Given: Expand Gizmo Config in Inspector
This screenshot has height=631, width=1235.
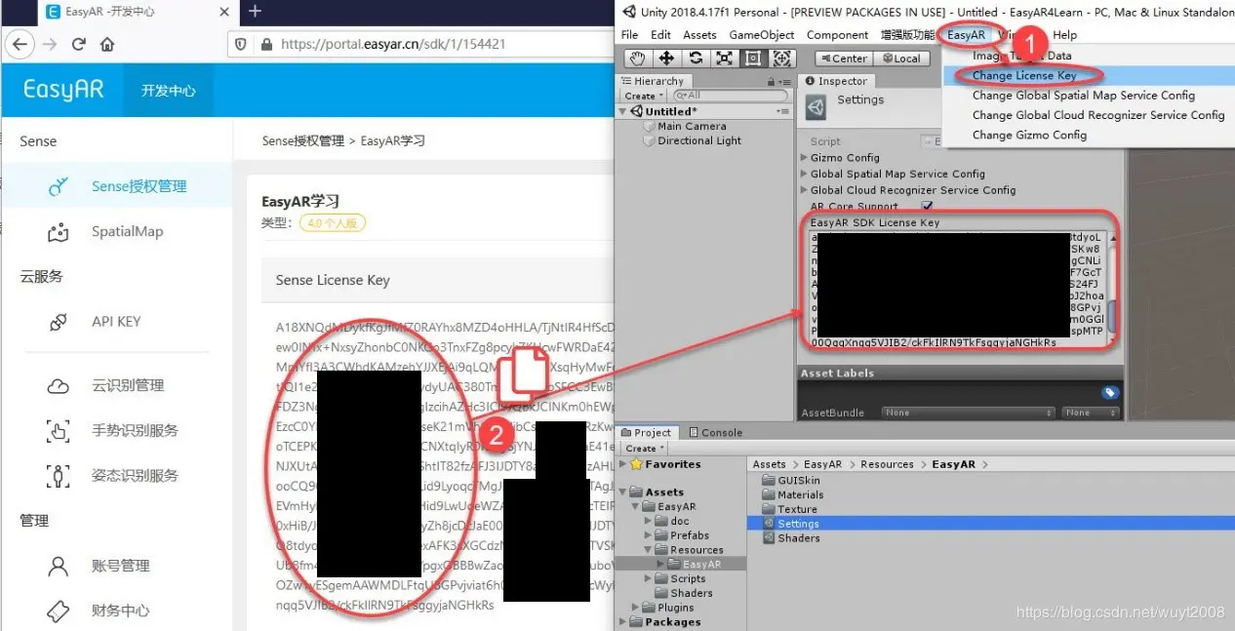Looking at the screenshot, I should coord(804,158).
